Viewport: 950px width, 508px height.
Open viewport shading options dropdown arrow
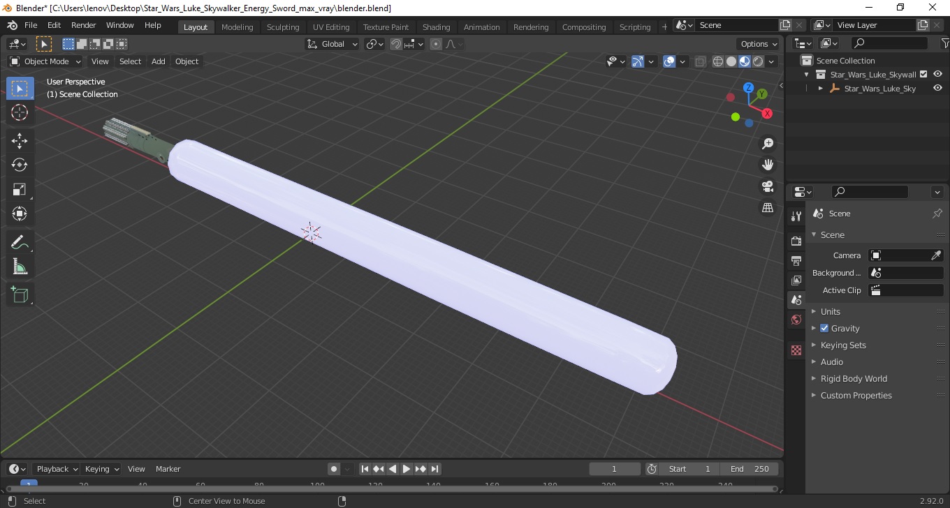pos(772,61)
